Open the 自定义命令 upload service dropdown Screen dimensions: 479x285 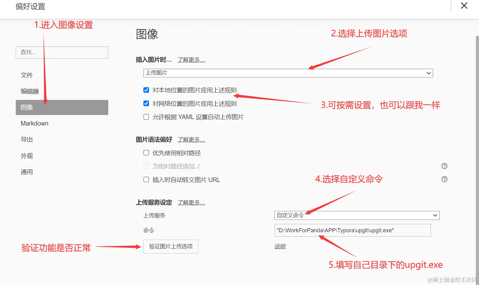(x=357, y=215)
